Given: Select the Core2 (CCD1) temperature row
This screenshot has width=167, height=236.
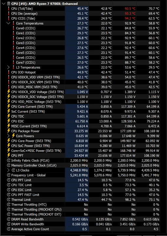Looking at the screenshot, I should click(83, 38).
